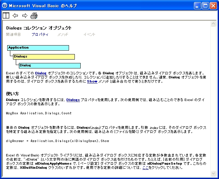Go forward with the right arrow icon
The image size is (219, 179).
pyautogui.click(x=25, y=15)
